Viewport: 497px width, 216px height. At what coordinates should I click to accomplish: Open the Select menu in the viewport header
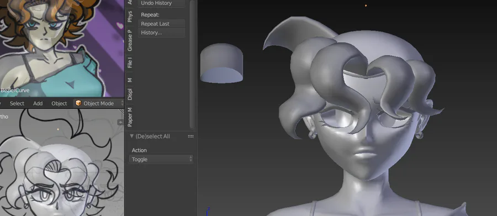coord(17,103)
